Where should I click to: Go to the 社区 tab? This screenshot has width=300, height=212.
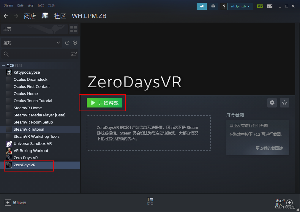tap(60, 16)
